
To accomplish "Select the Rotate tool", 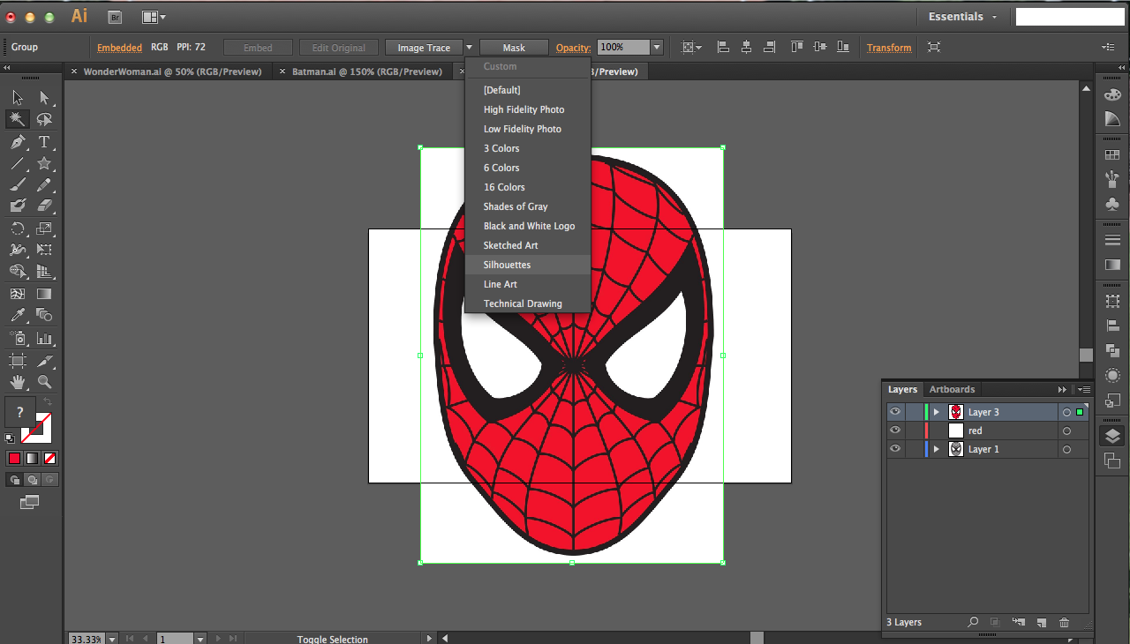I will pos(18,228).
